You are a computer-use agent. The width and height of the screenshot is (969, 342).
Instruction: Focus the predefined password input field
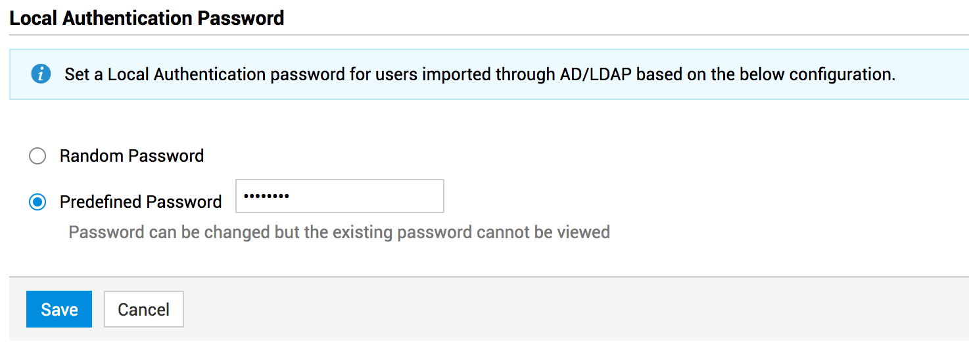point(339,196)
